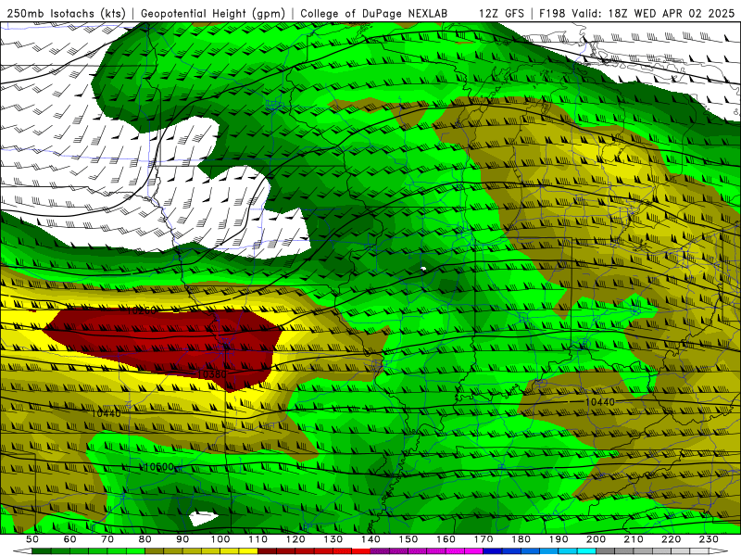Click the 200 value on the color scale
The width and height of the screenshot is (741, 556).
point(597,539)
